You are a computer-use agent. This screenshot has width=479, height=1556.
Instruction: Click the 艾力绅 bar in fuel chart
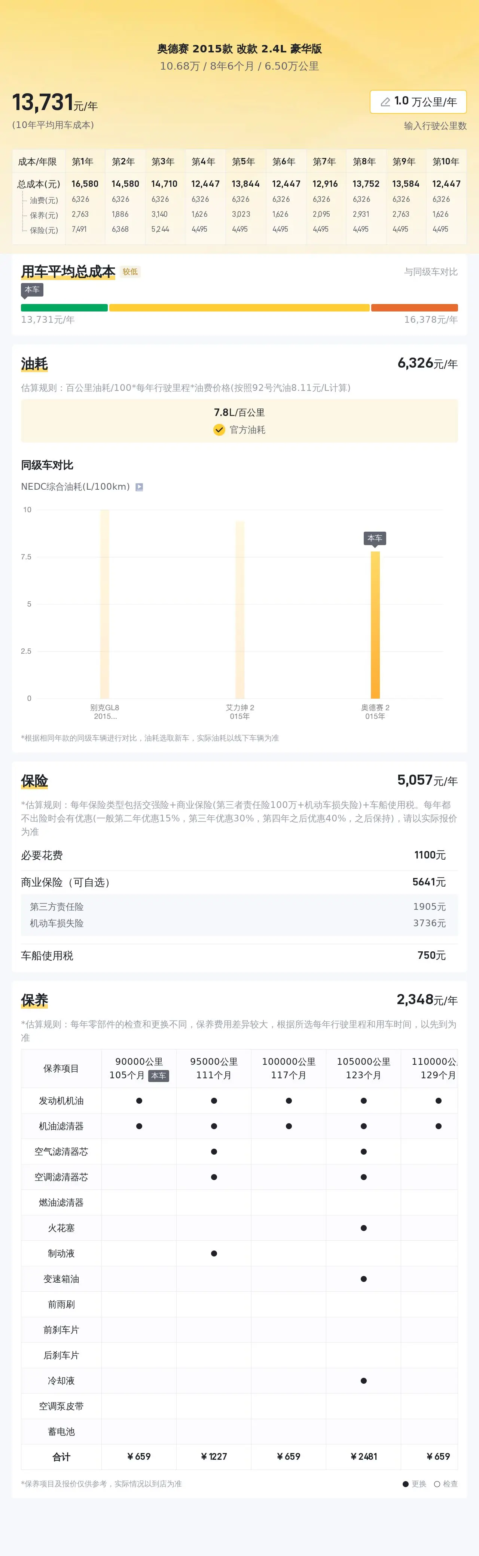coord(240,610)
